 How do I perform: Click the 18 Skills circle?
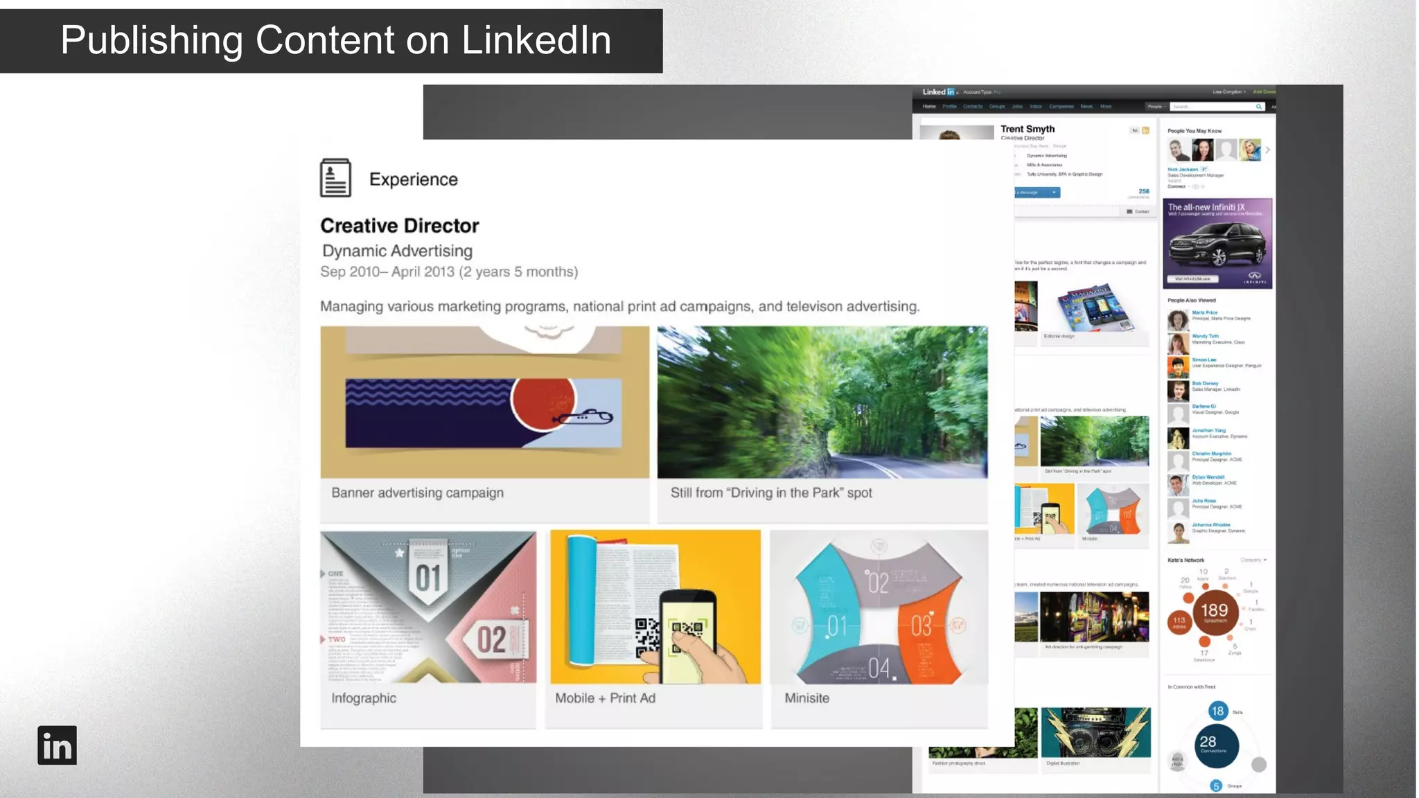pos(1217,711)
